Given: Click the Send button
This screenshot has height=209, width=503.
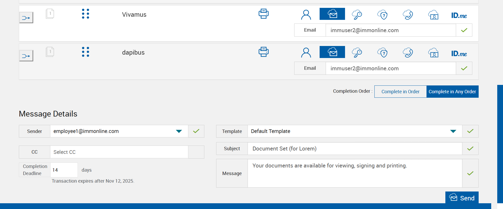Looking at the screenshot, I should (x=462, y=198).
